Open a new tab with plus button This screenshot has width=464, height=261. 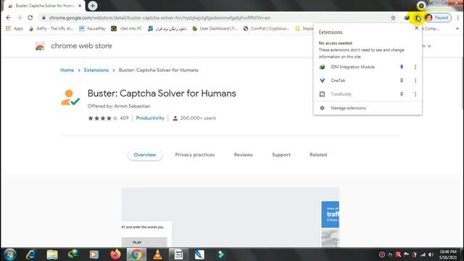tap(93, 6)
